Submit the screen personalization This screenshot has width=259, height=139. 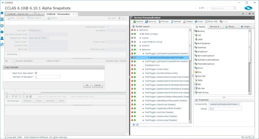pos(138,22)
